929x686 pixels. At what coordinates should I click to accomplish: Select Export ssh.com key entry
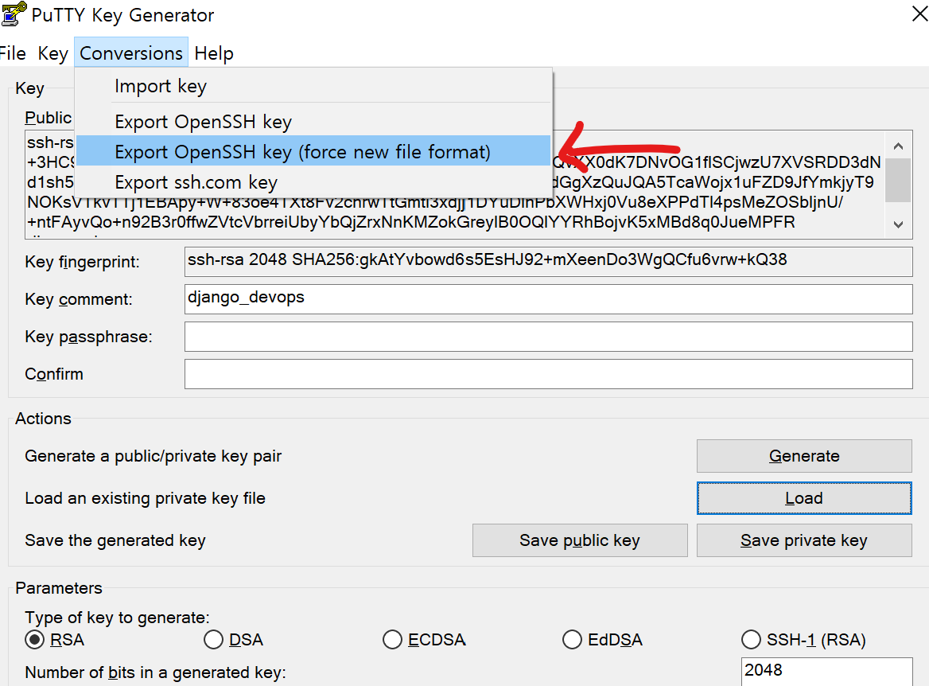(x=313, y=182)
